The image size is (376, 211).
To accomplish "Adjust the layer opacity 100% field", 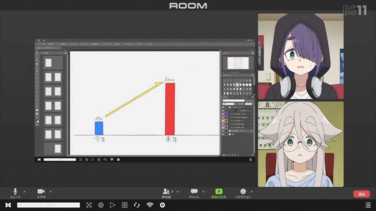I will coord(248,104).
